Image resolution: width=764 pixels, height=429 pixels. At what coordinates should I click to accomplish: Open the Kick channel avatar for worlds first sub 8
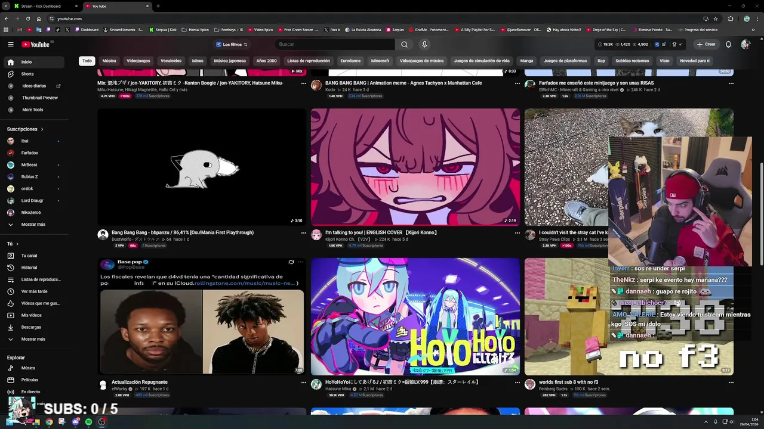point(529,384)
